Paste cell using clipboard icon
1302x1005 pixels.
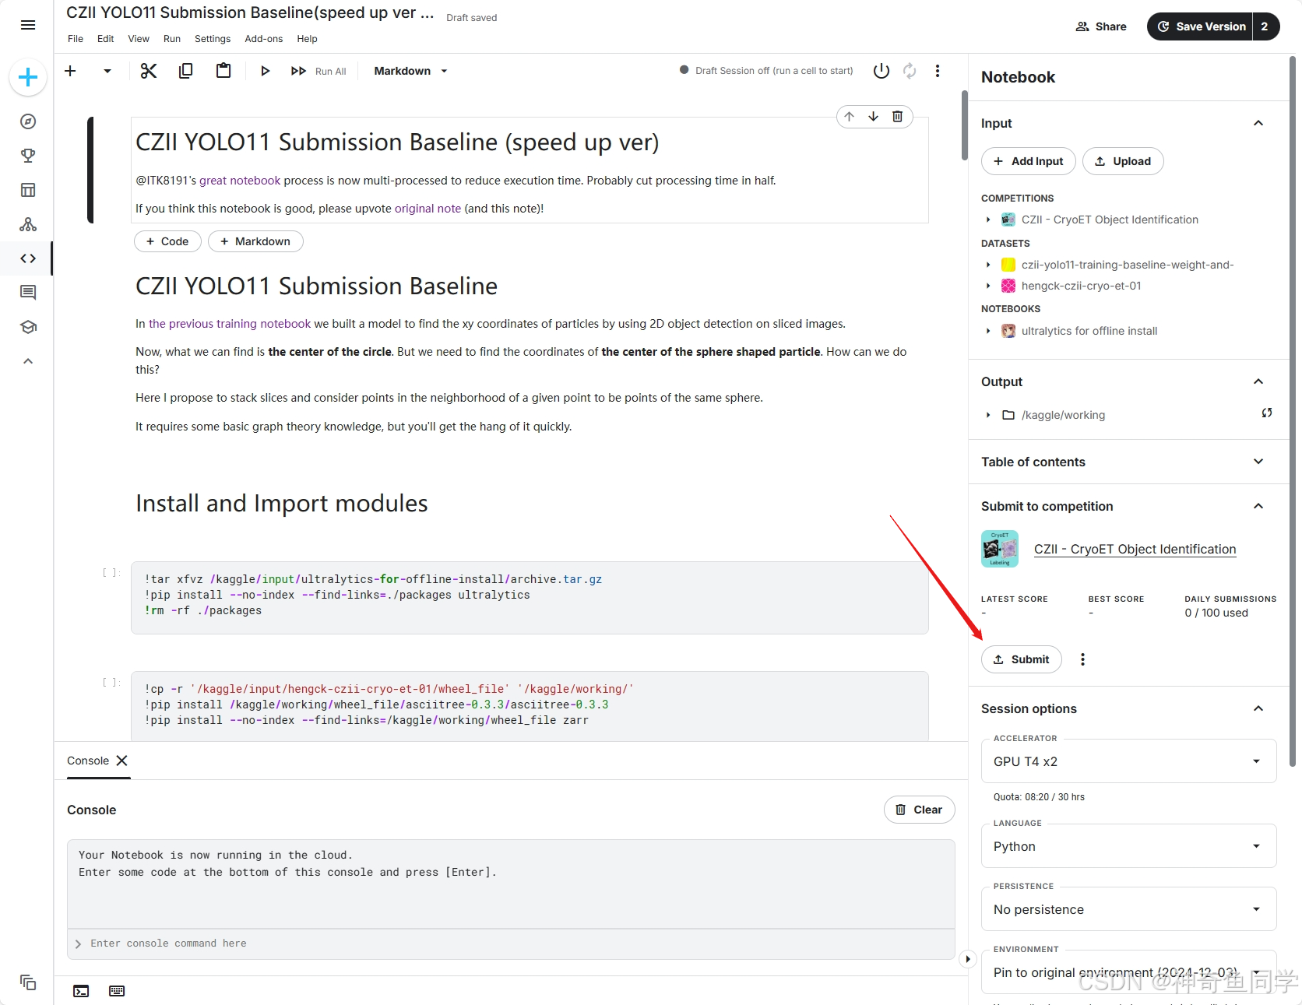tap(223, 71)
